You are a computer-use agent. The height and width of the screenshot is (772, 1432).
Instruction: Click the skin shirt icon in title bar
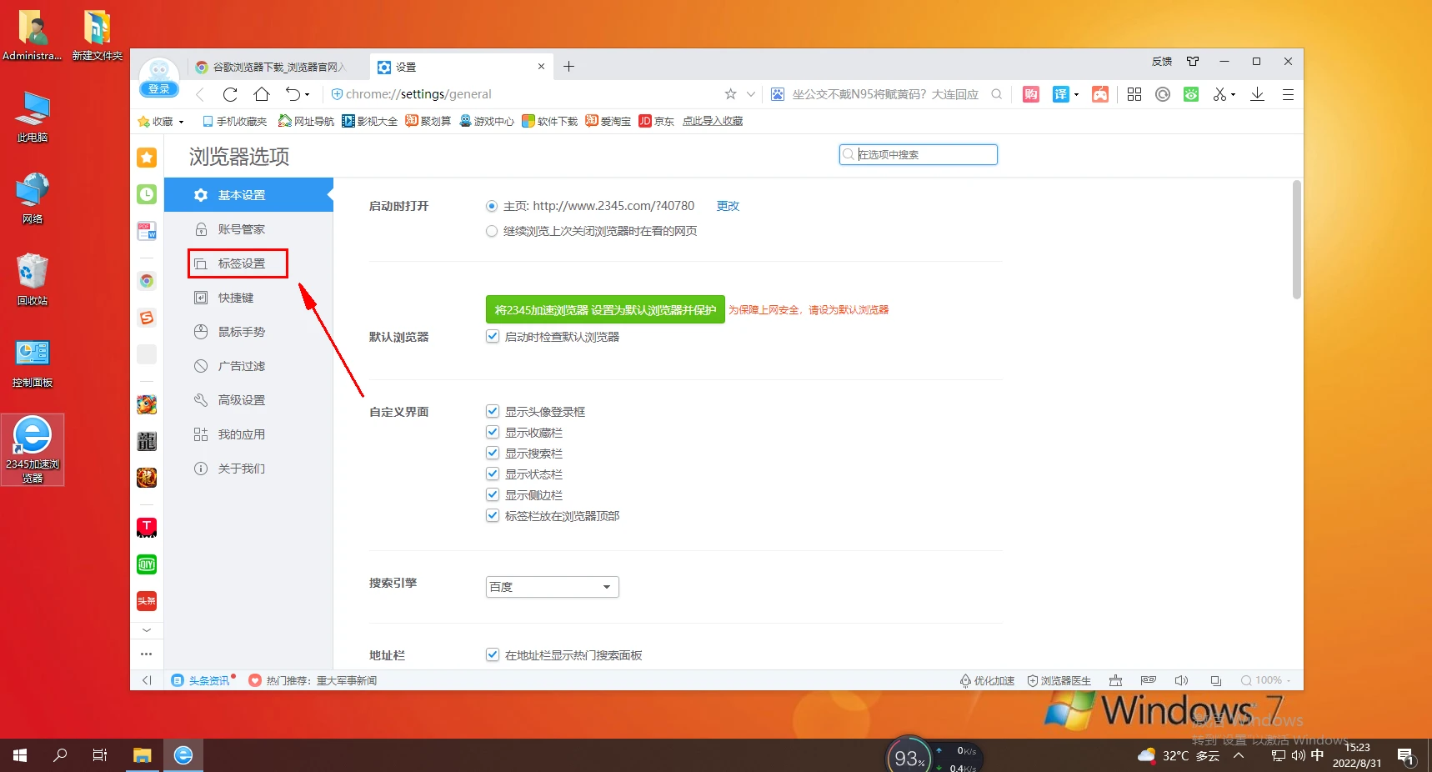pos(1193,61)
